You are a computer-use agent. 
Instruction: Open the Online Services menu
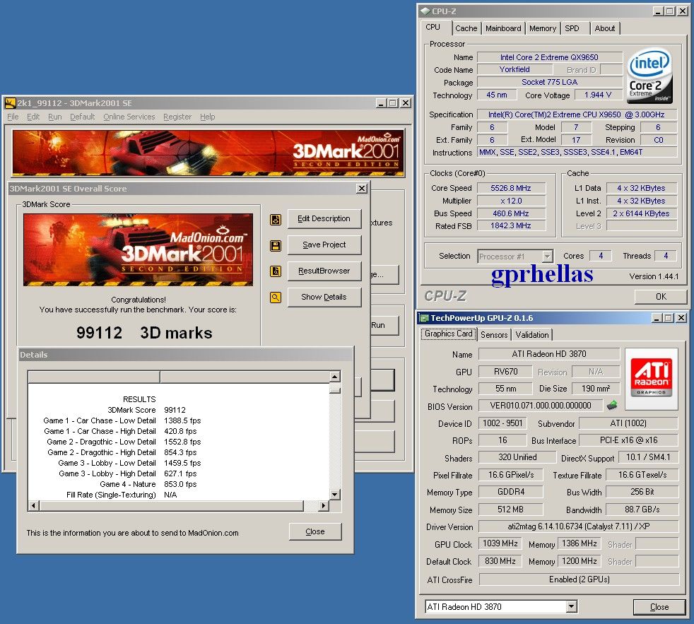point(129,117)
